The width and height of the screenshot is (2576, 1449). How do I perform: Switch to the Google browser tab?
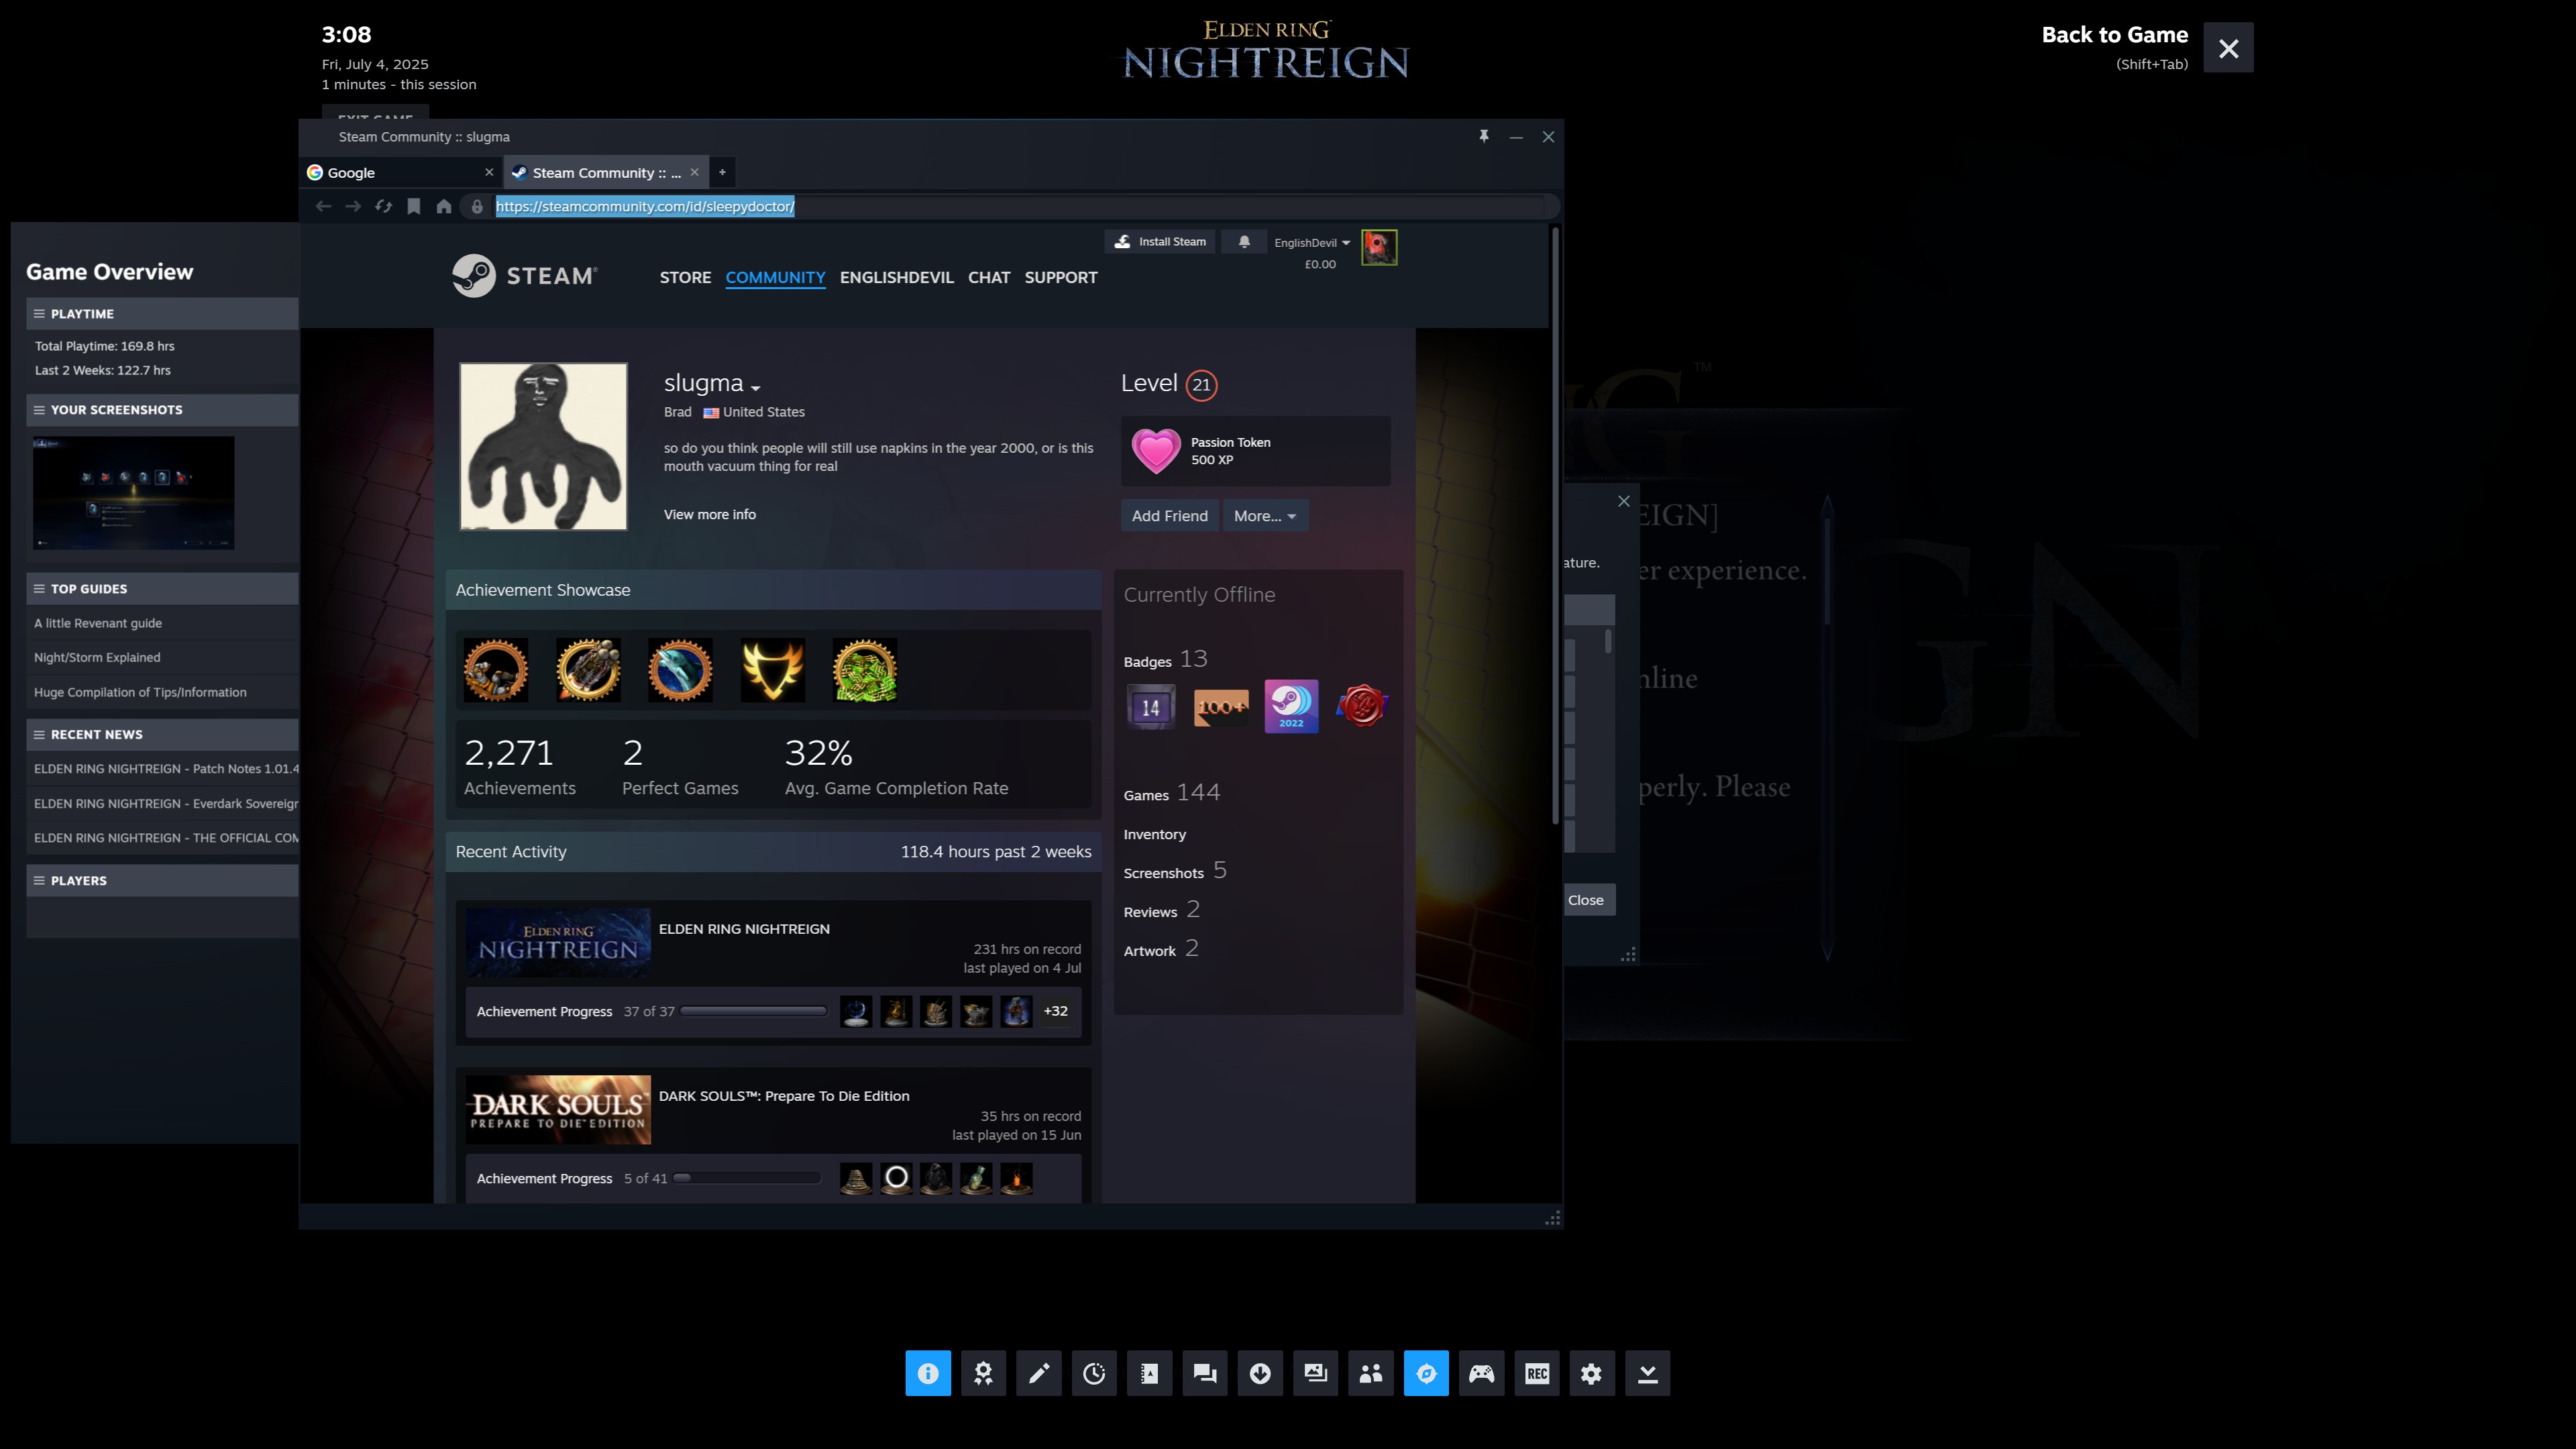400,172
